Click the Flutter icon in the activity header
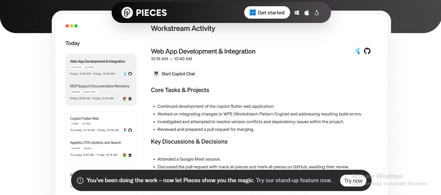Image resolution: width=441 pixels, height=195 pixels. pos(358,51)
